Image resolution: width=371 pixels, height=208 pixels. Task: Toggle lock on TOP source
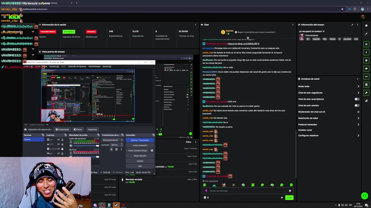pos(62,144)
